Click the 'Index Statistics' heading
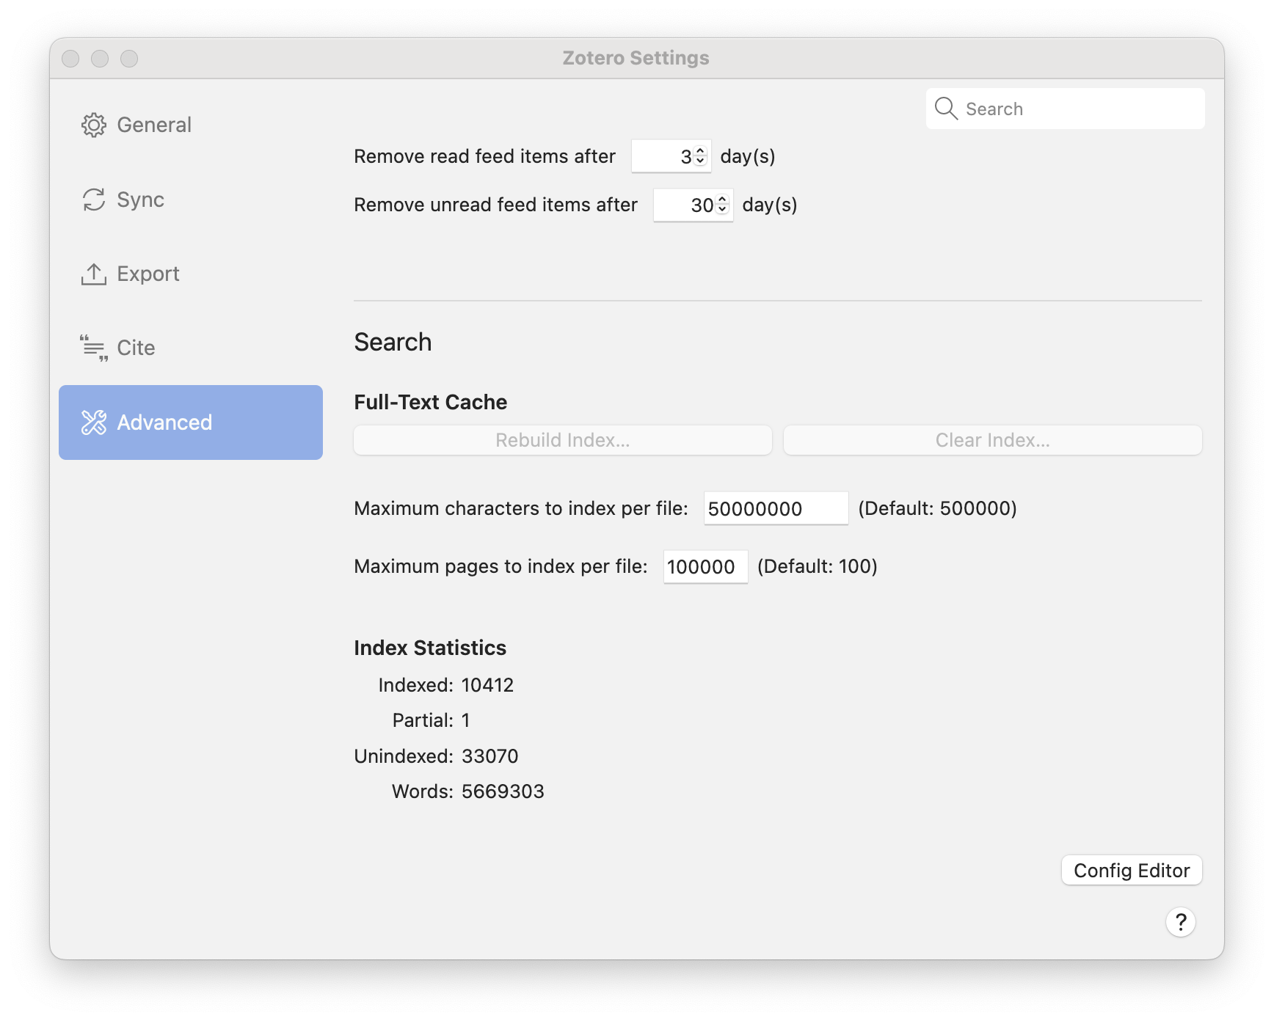The height and width of the screenshot is (1021, 1274). click(430, 648)
